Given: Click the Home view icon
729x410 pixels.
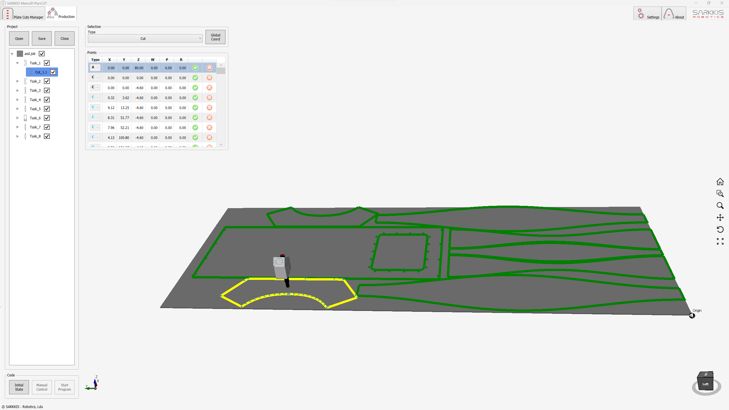Looking at the screenshot, I should point(720,182).
